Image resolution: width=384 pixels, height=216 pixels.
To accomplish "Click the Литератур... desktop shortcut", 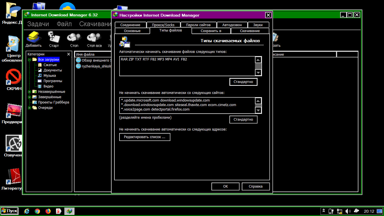I will [x=12, y=179].
